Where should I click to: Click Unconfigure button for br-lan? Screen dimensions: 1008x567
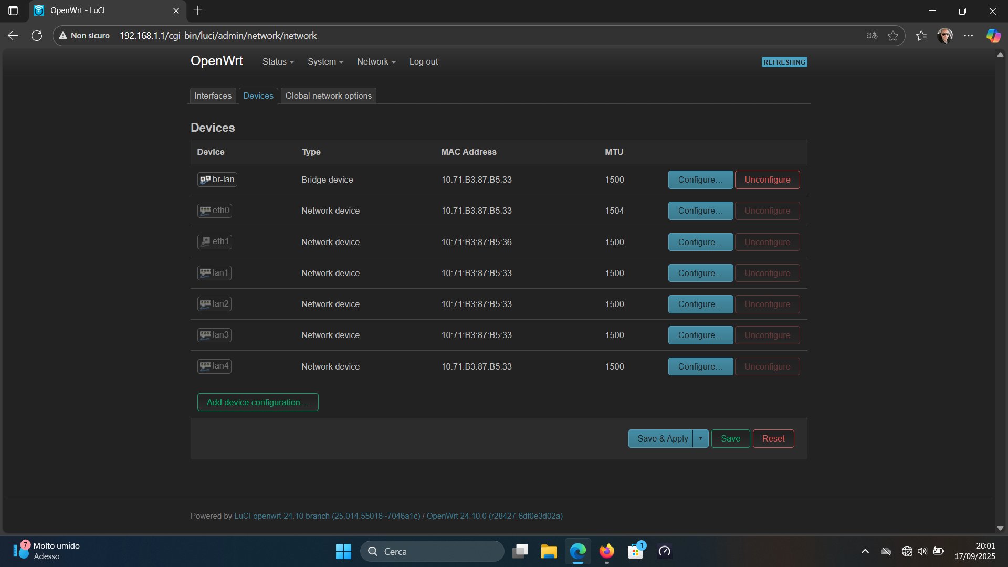point(767,180)
